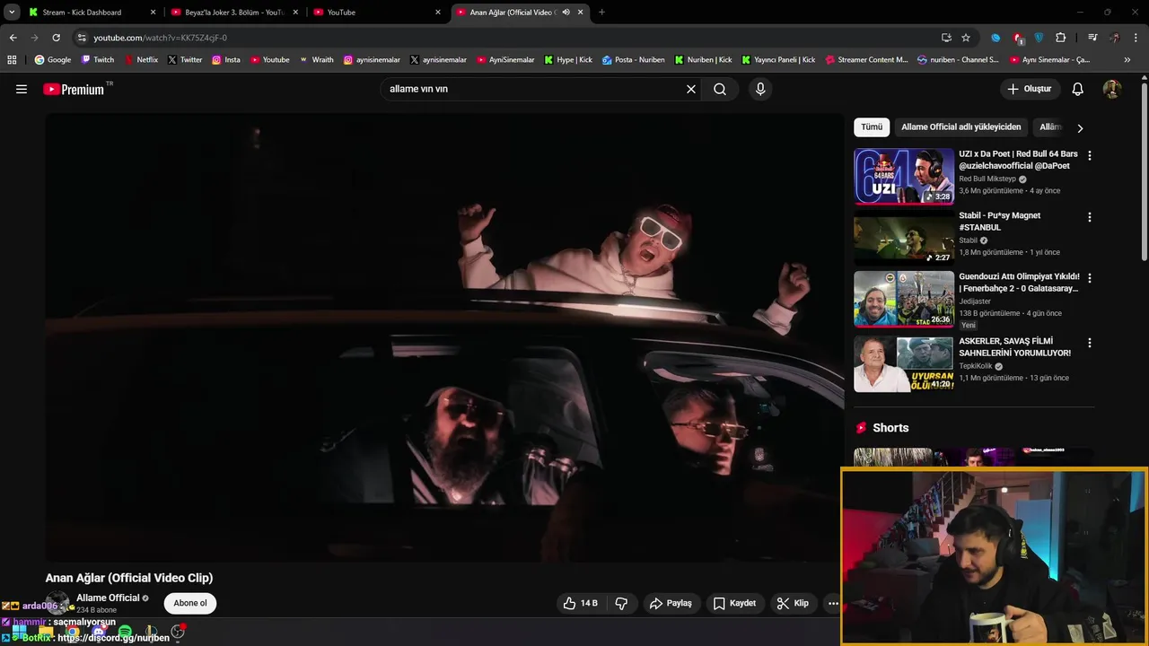The image size is (1149, 646).
Task: Open Allame Official channel name
Action: click(108, 598)
